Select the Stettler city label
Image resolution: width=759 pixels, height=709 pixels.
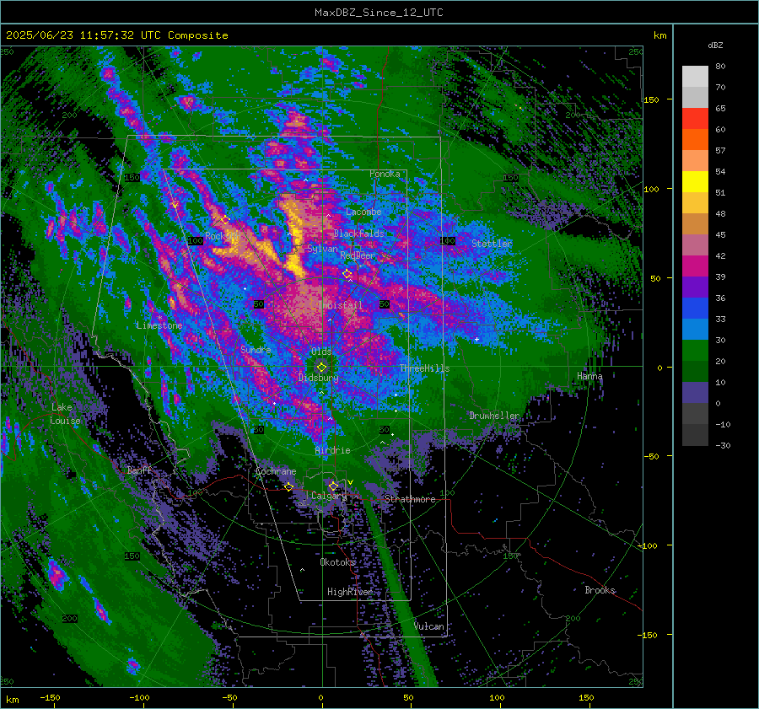click(492, 244)
